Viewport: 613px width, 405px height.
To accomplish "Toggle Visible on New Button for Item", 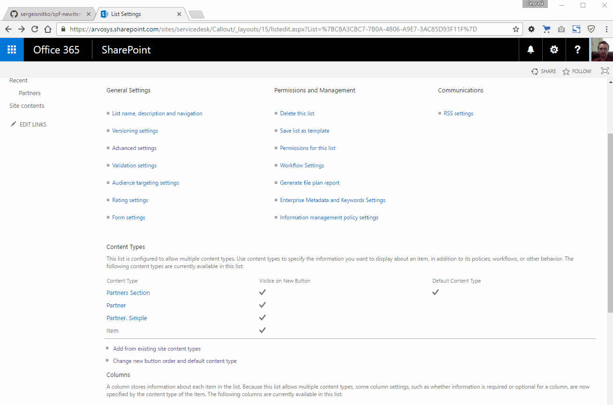I will (262, 330).
